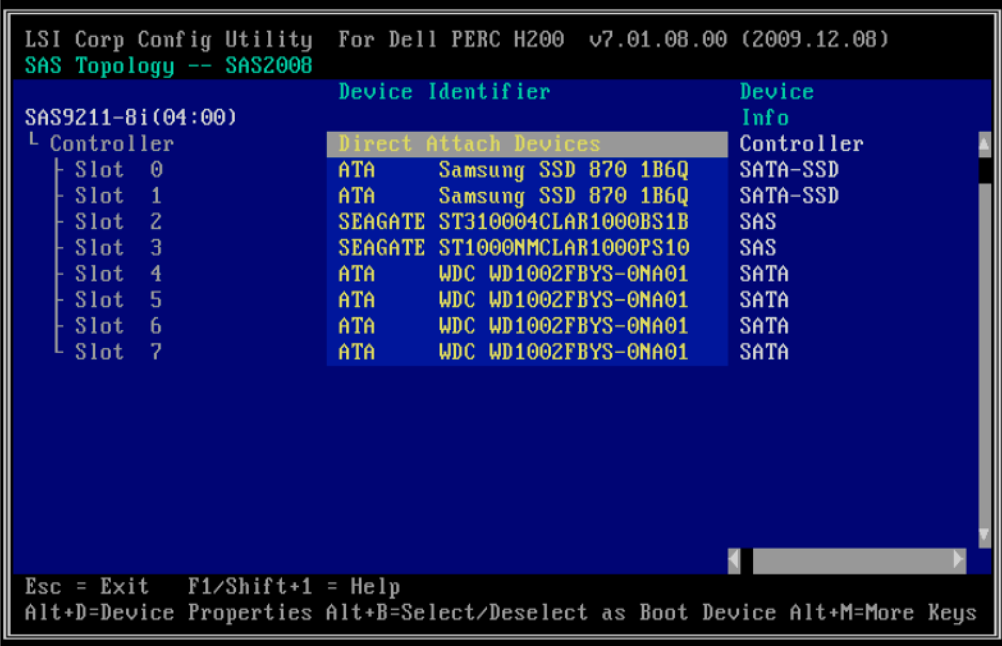The height and width of the screenshot is (646, 1002).
Task: Click the LSI Corp Config Utility header
Action: pos(169,40)
